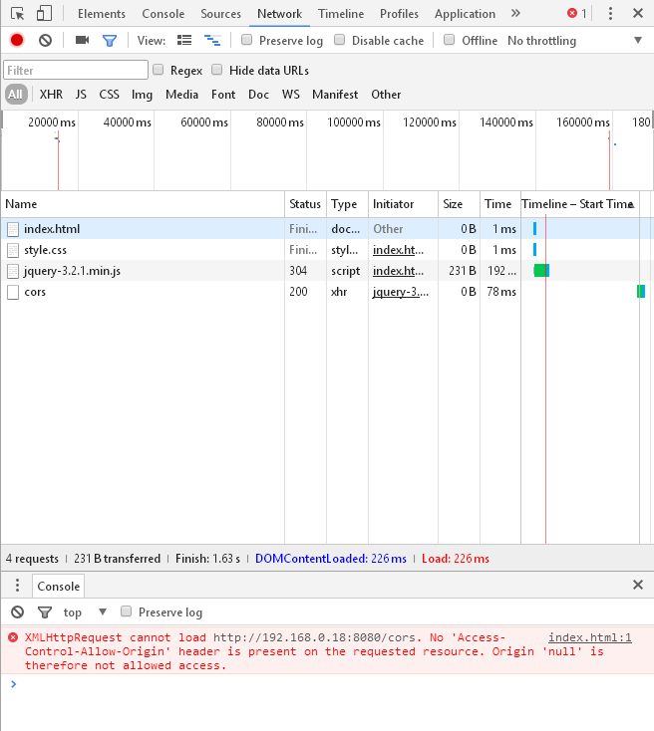Select the index.html file icon

coord(13,229)
